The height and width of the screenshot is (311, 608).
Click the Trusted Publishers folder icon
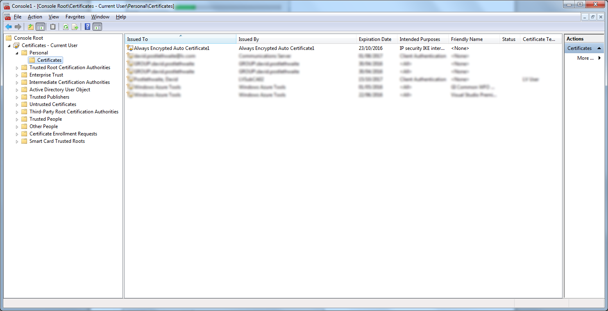[x=24, y=97]
